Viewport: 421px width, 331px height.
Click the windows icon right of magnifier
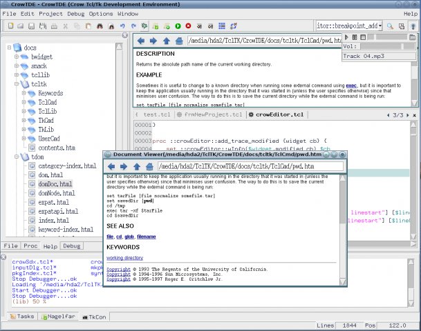pyautogui.click(x=402, y=26)
